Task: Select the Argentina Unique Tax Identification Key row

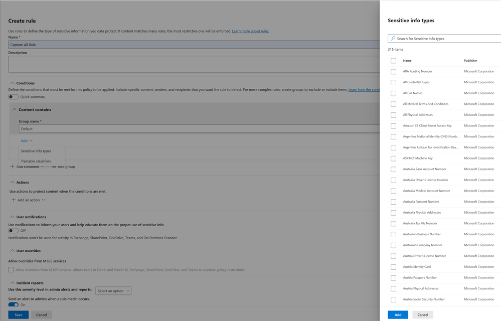Action: click(444, 147)
